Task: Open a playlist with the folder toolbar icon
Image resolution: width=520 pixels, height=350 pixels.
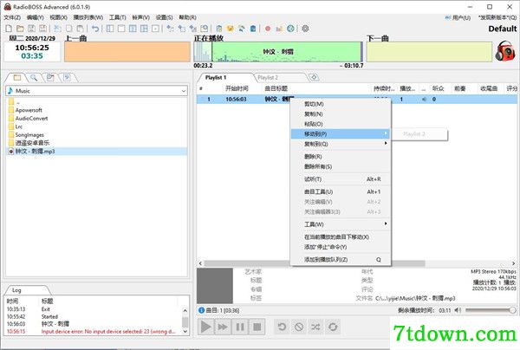Action: (x=20, y=29)
